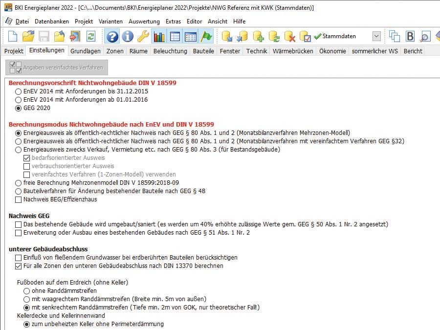Switch to the Beleuchtung tab

(170, 51)
